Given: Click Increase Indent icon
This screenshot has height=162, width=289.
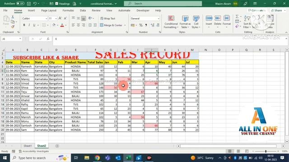Looking at the screenshot, I should click(95, 25).
